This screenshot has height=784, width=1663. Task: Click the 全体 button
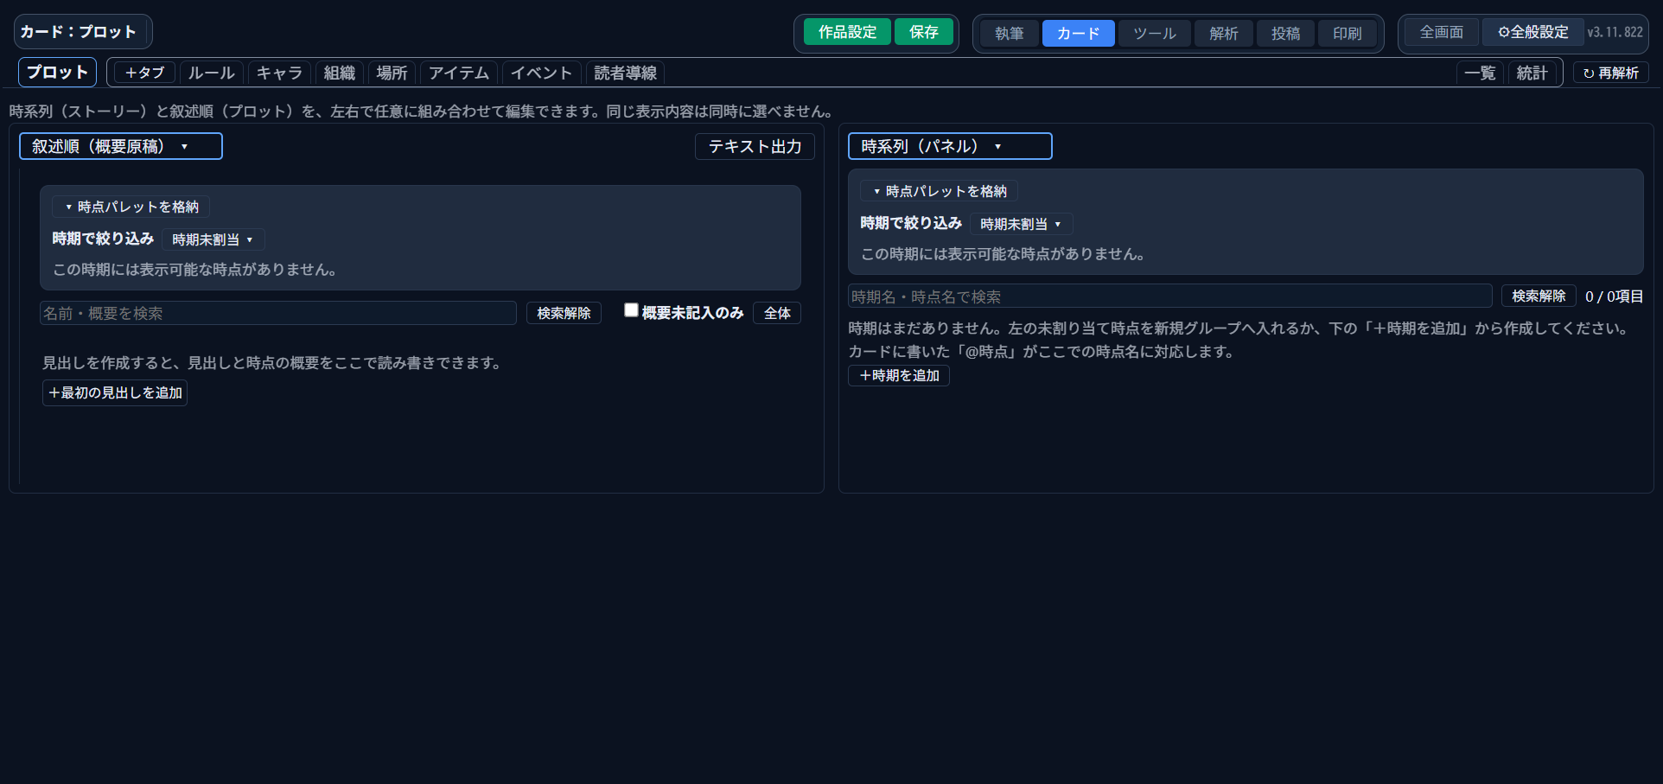[777, 313]
